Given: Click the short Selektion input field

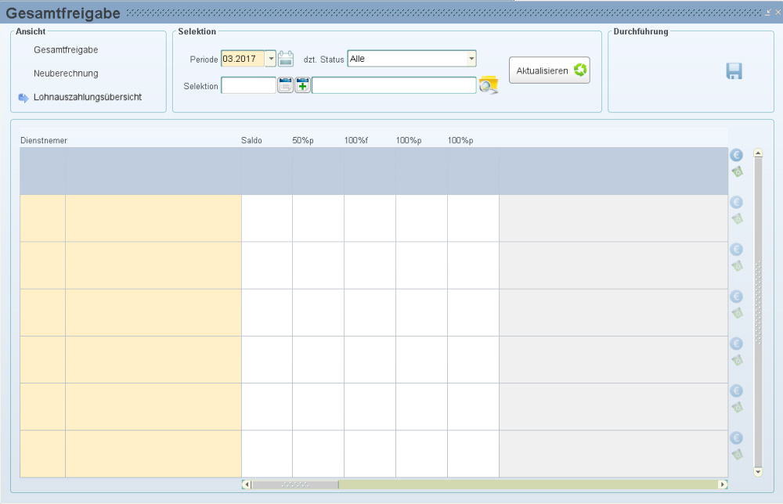Looking at the screenshot, I should [x=248, y=85].
